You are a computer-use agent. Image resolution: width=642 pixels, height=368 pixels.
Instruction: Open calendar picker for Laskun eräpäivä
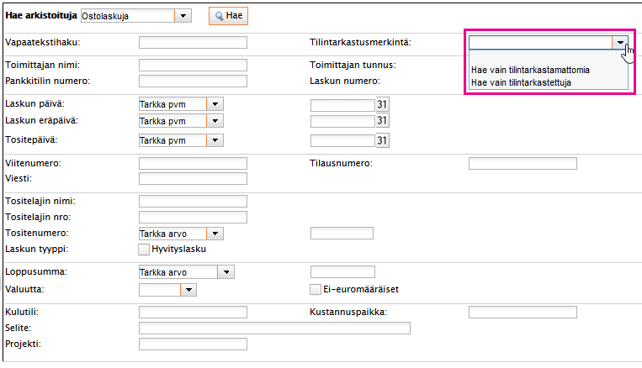382,121
